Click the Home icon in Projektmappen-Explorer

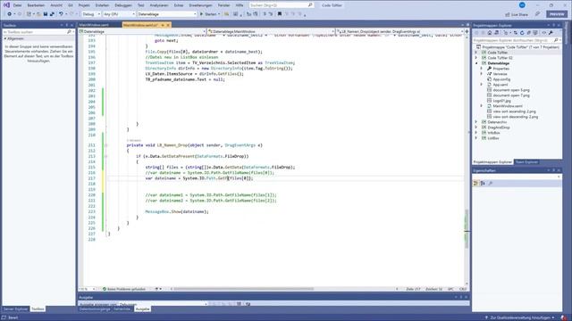point(490,33)
